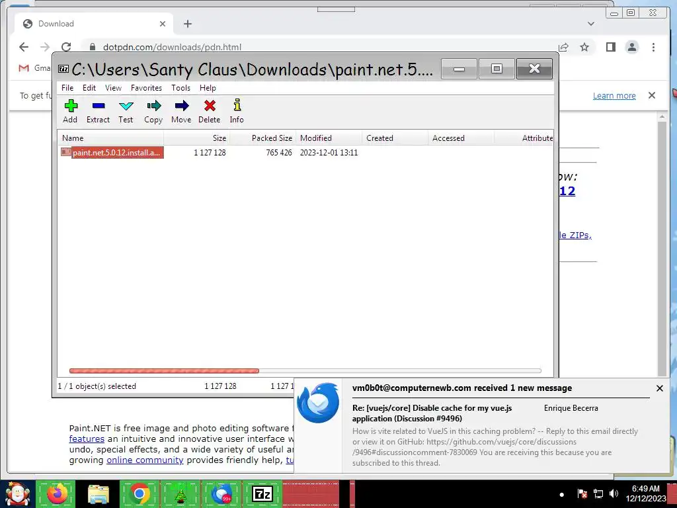Select paint.net.5.0.12.install file row

click(x=112, y=153)
